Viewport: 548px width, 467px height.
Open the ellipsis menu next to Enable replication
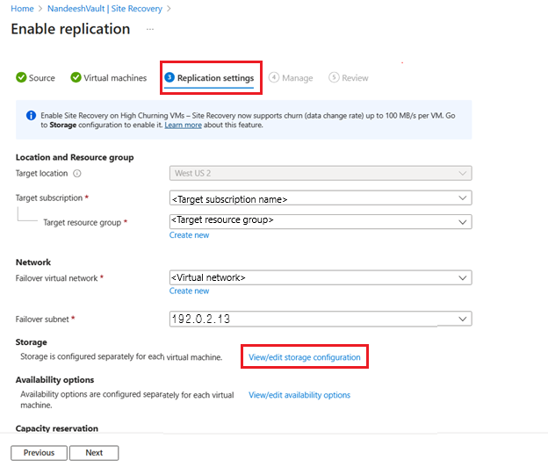click(x=150, y=29)
